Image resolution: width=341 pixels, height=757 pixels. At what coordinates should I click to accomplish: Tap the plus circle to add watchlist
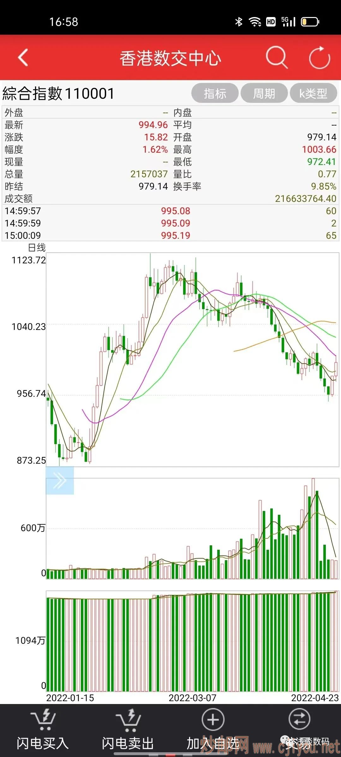(213, 720)
